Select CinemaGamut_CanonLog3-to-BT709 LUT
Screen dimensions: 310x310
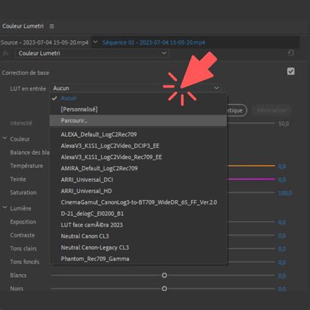point(138,203)
